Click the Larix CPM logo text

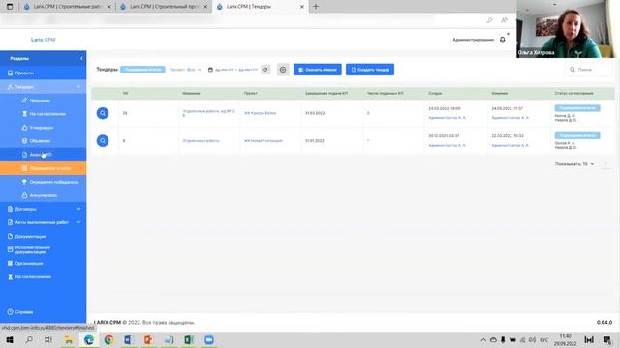pos(43,40)
